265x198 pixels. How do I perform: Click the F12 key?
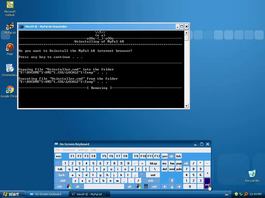pyautogui.click(x=157, y=156)
